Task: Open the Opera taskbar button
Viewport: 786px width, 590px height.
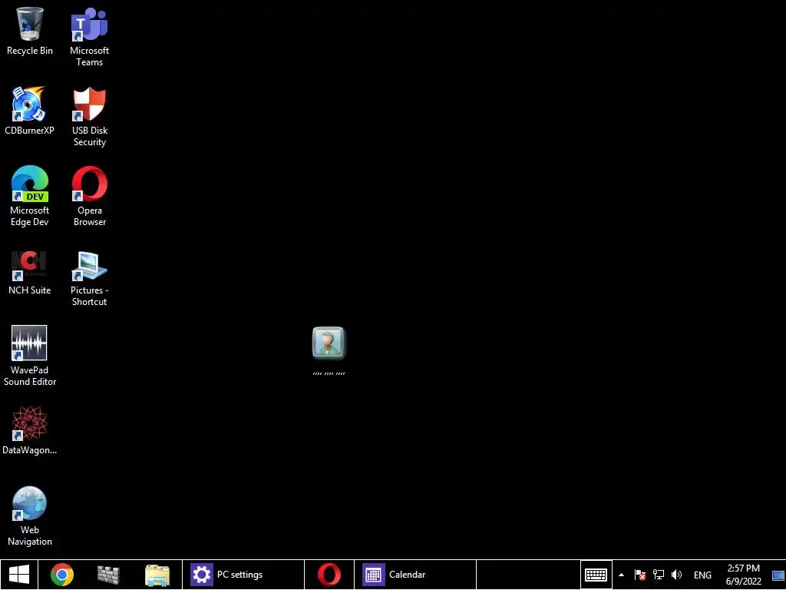Action: [329, 575]
